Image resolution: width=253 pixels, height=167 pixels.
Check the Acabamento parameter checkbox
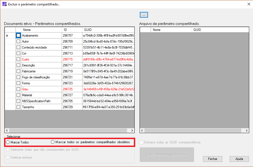click(18, 35)
